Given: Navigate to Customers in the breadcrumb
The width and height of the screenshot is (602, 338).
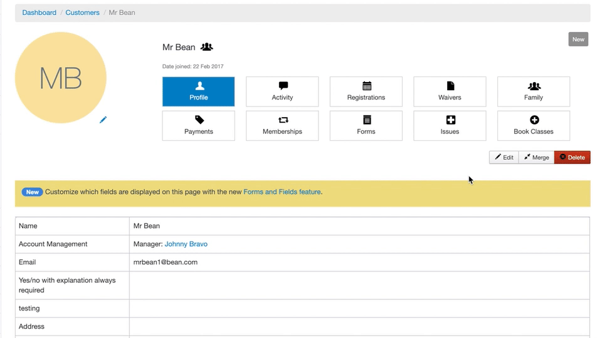Looking at the screenshot, I should point(82,13).
